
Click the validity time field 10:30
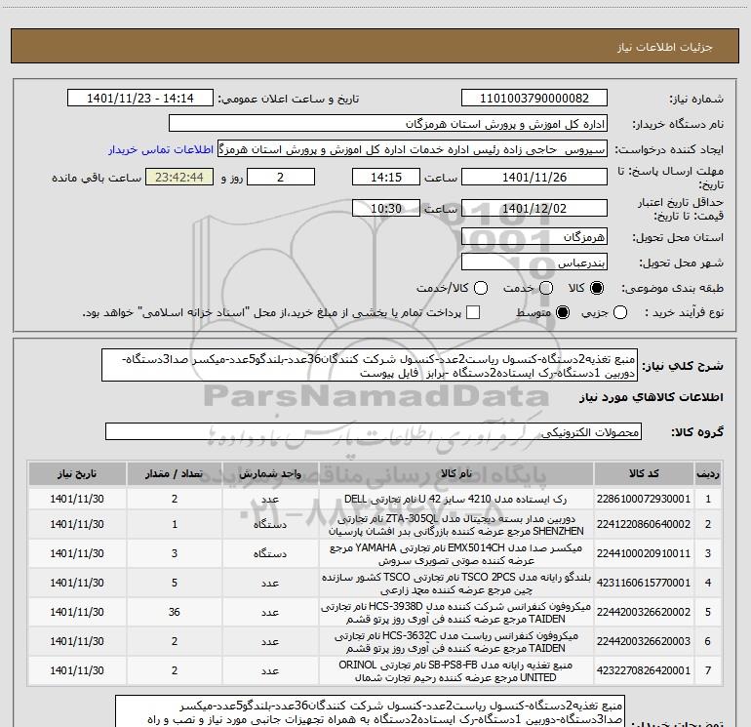[386, 209]
